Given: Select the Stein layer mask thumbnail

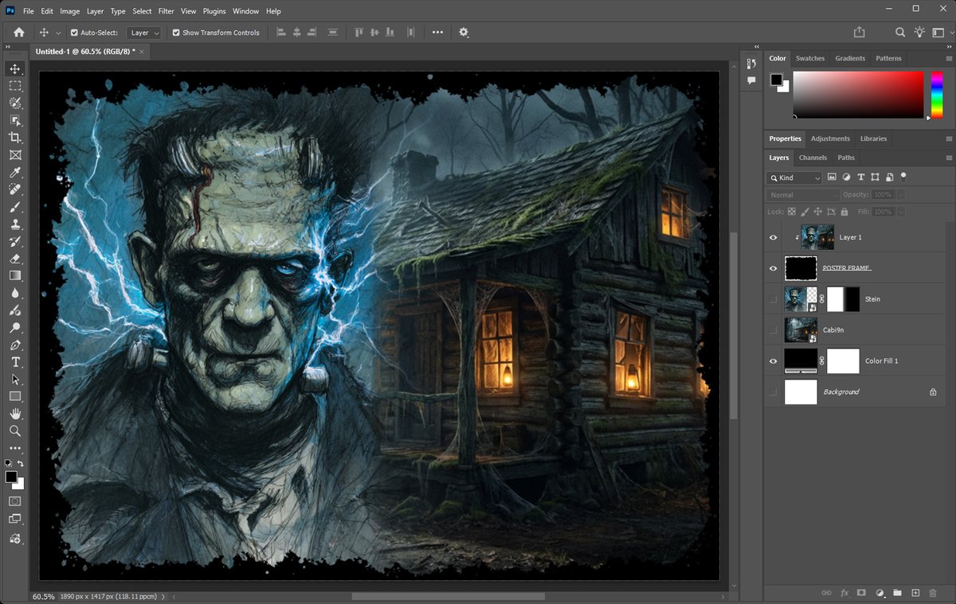Looking at the screenshot, I should coord(844,299).
